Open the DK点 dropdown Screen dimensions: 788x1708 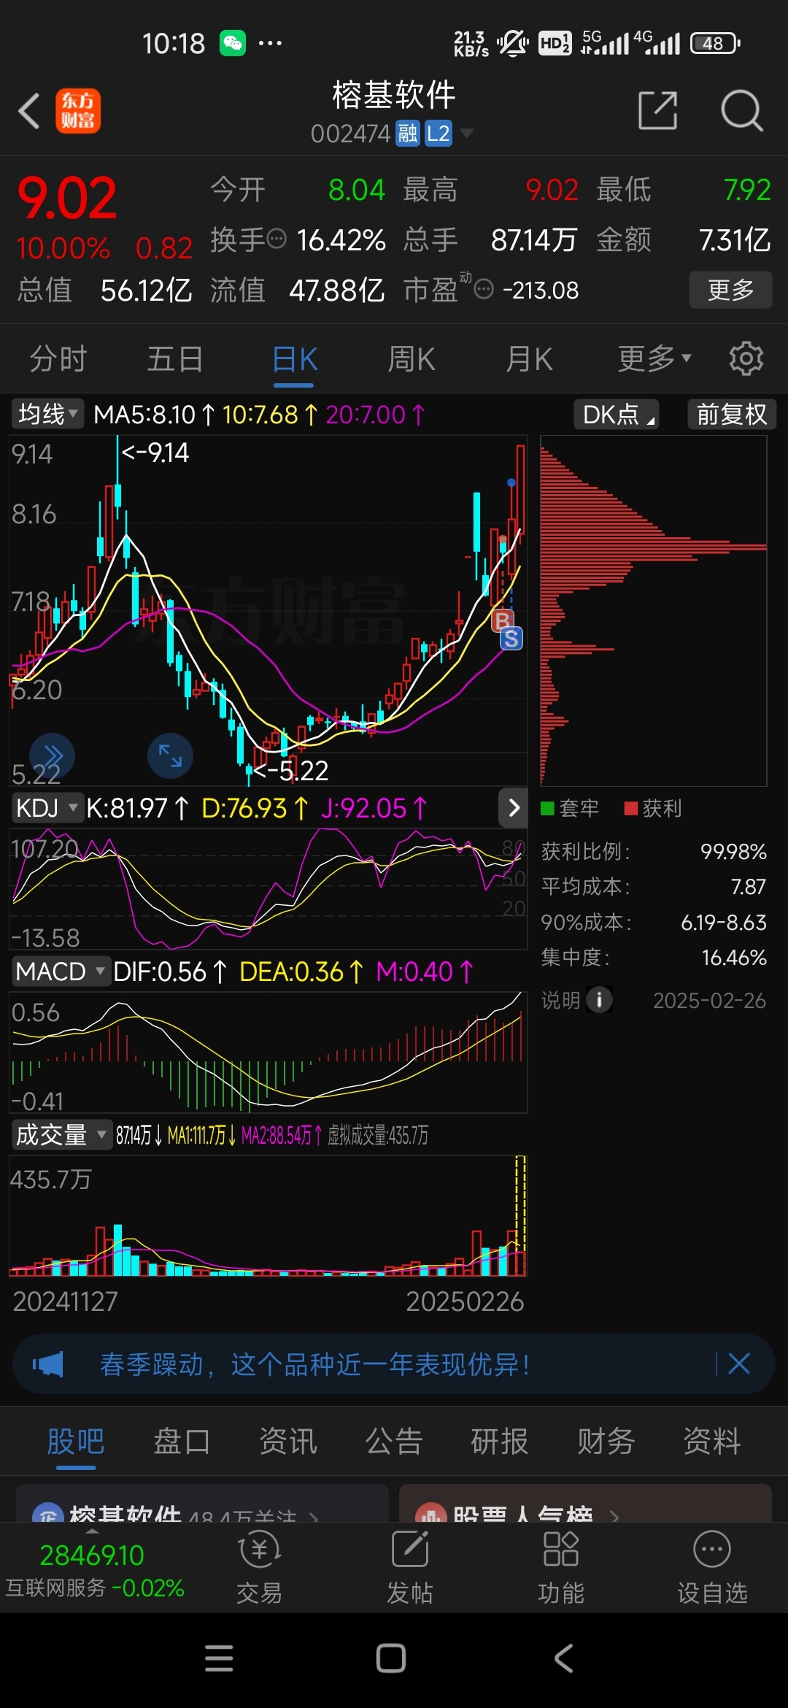coord(617,414)
